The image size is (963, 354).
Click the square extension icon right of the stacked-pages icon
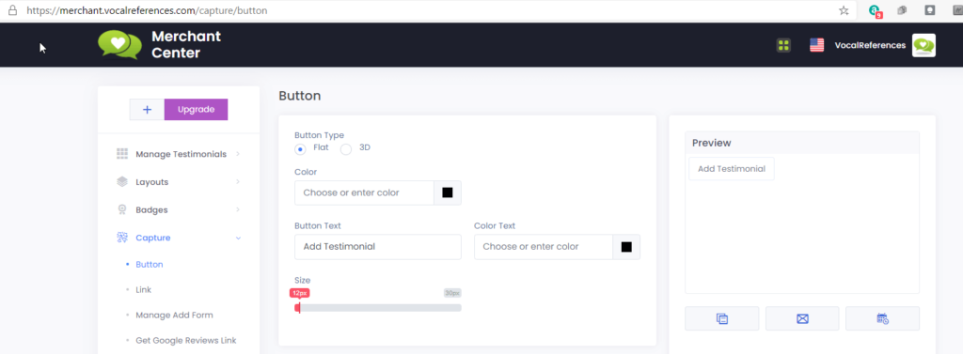coord(930,10)
